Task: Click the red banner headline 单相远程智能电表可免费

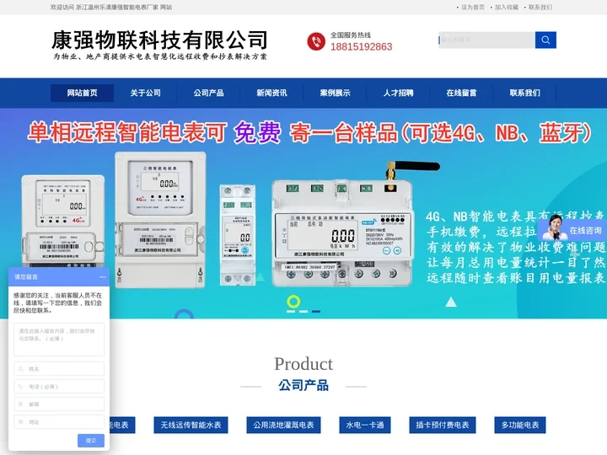Action: pos(154,132)
